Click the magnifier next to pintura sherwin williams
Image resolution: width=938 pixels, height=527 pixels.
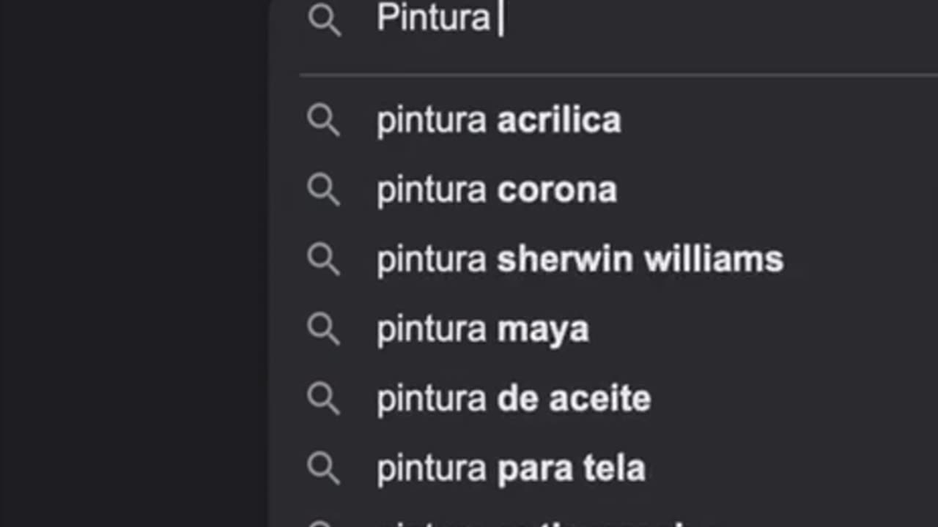pos(323,259)
